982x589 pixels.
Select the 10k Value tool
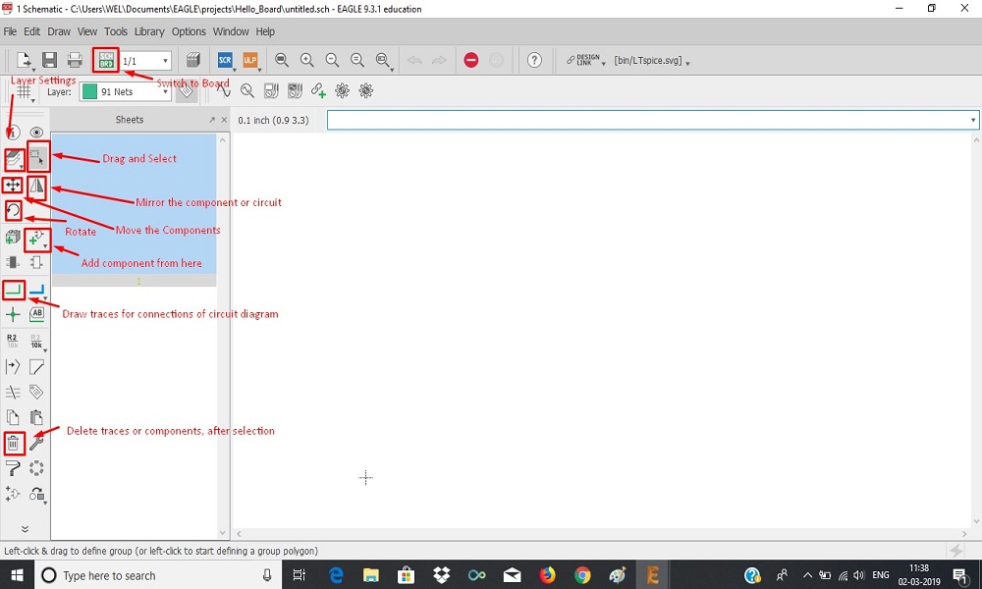36,342
